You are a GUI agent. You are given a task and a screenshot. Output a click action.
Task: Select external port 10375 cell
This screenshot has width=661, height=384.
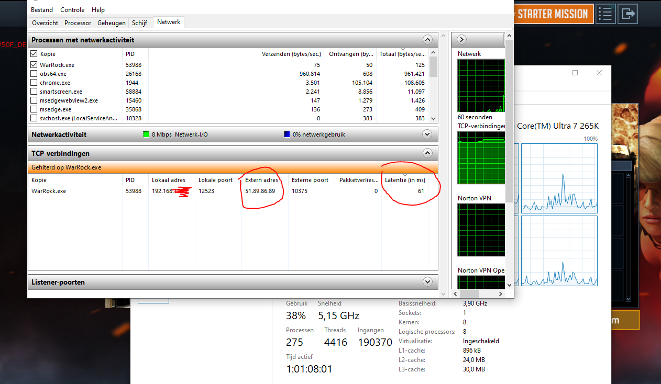pos(300,191)
